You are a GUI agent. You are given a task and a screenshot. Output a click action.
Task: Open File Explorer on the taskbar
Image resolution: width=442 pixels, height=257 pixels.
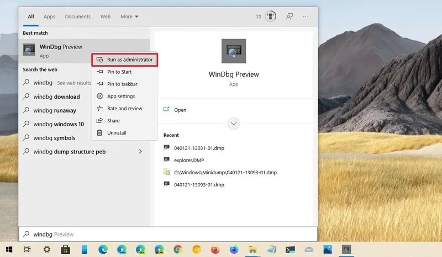coord(252,249)
